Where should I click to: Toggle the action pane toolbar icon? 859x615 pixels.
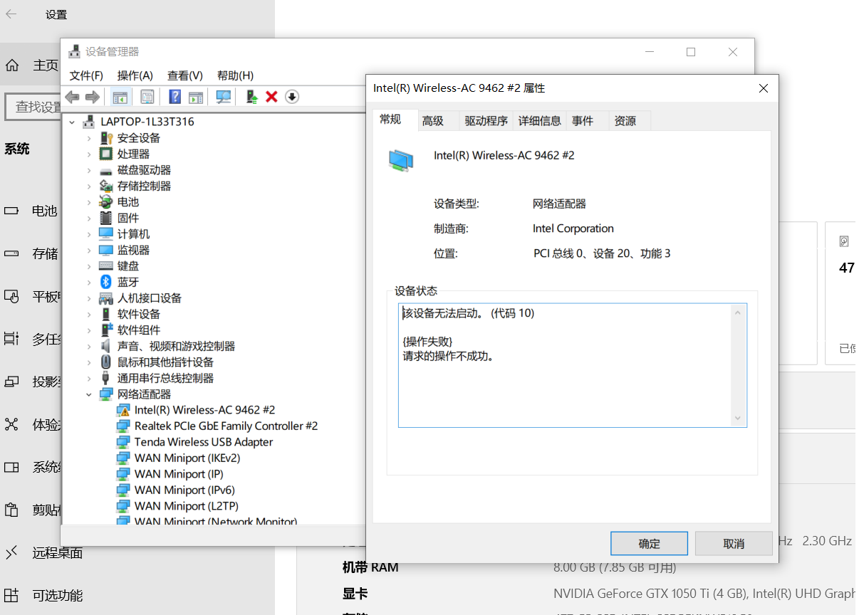(x=196, y=97)
